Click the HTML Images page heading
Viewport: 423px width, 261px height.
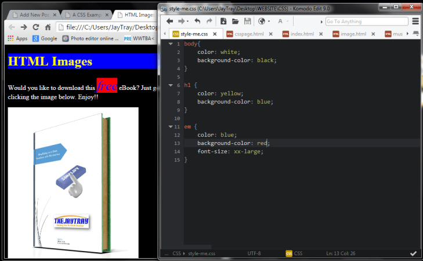click(x=50, y=61)
